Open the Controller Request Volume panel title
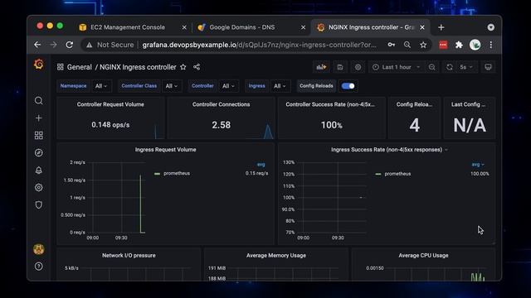 point(110,104)
